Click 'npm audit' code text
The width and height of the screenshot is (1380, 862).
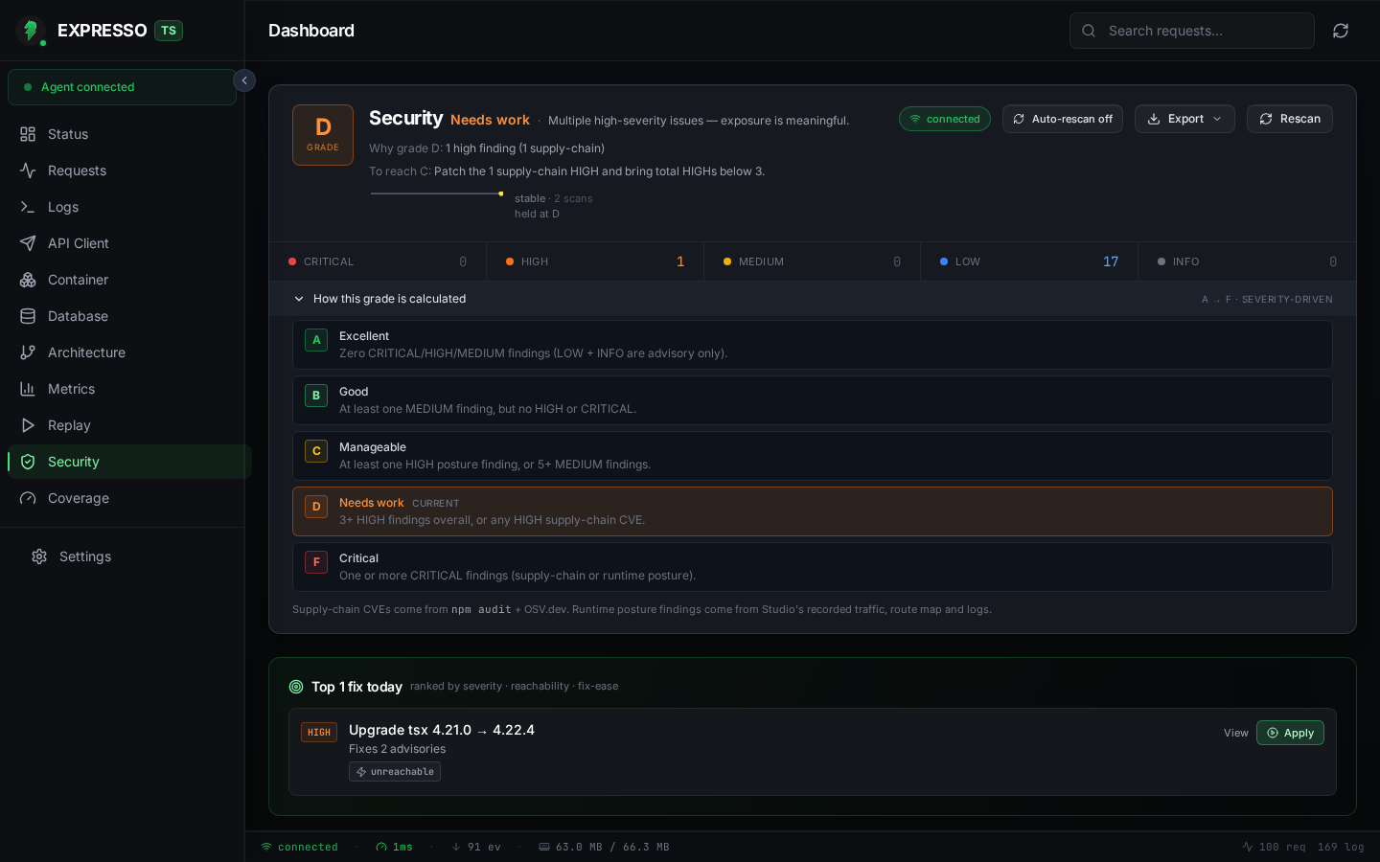coord(481,609)
